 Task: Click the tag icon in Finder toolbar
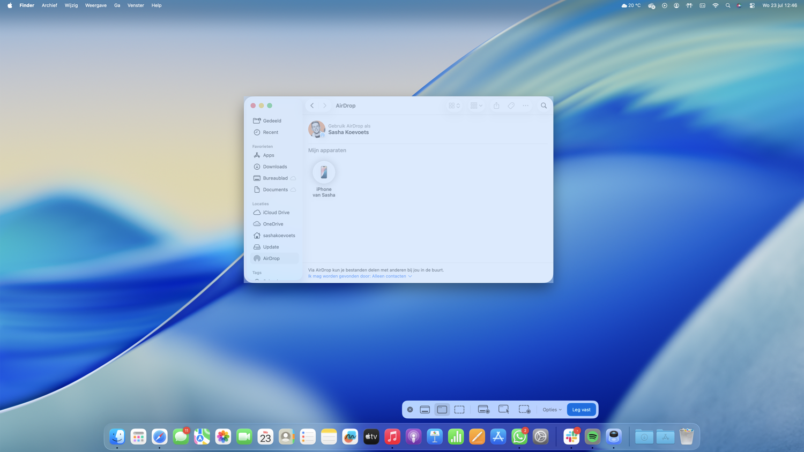coord(511,106)
